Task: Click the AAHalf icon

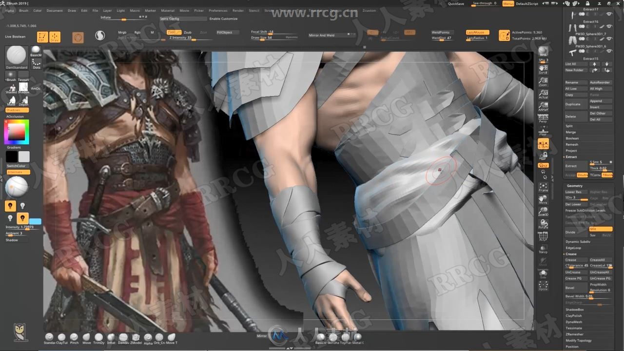Action: 543,106
